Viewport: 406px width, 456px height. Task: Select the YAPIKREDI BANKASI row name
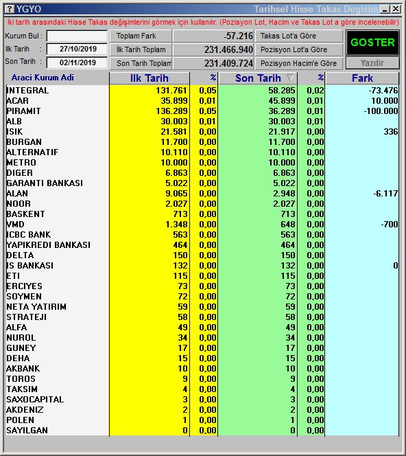coord(48,245)
